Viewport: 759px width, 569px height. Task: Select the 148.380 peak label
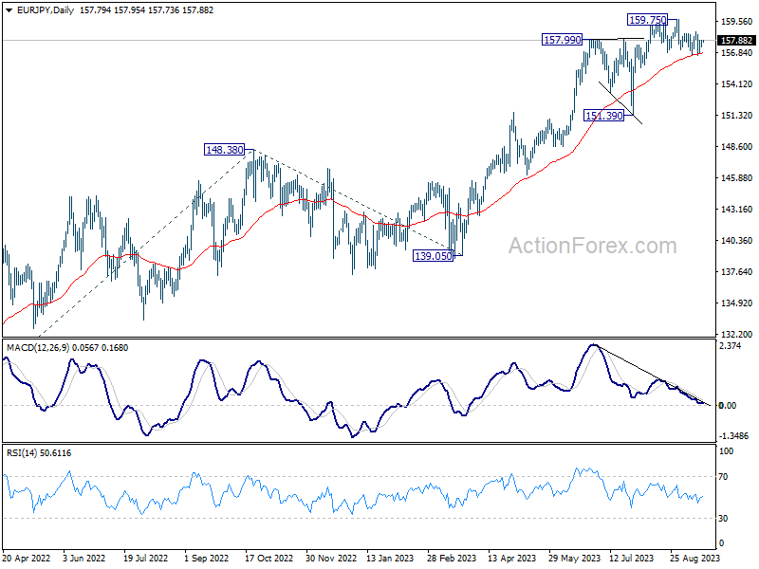(x=225, y=150)
